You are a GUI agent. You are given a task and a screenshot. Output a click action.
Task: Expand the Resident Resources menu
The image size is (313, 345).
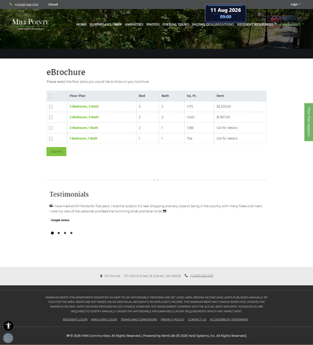tap(256, 24)
